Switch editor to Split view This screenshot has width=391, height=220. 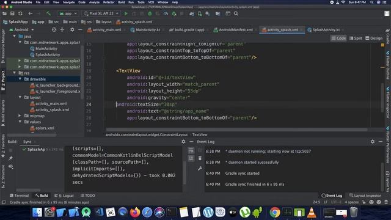tap(356, 38)
